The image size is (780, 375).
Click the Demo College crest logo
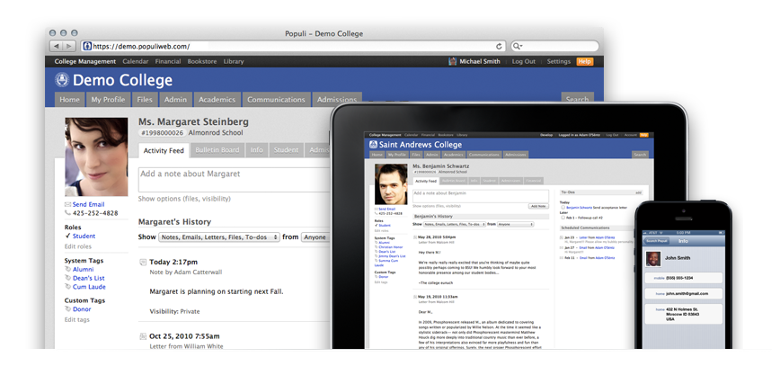tap(62, 80)
